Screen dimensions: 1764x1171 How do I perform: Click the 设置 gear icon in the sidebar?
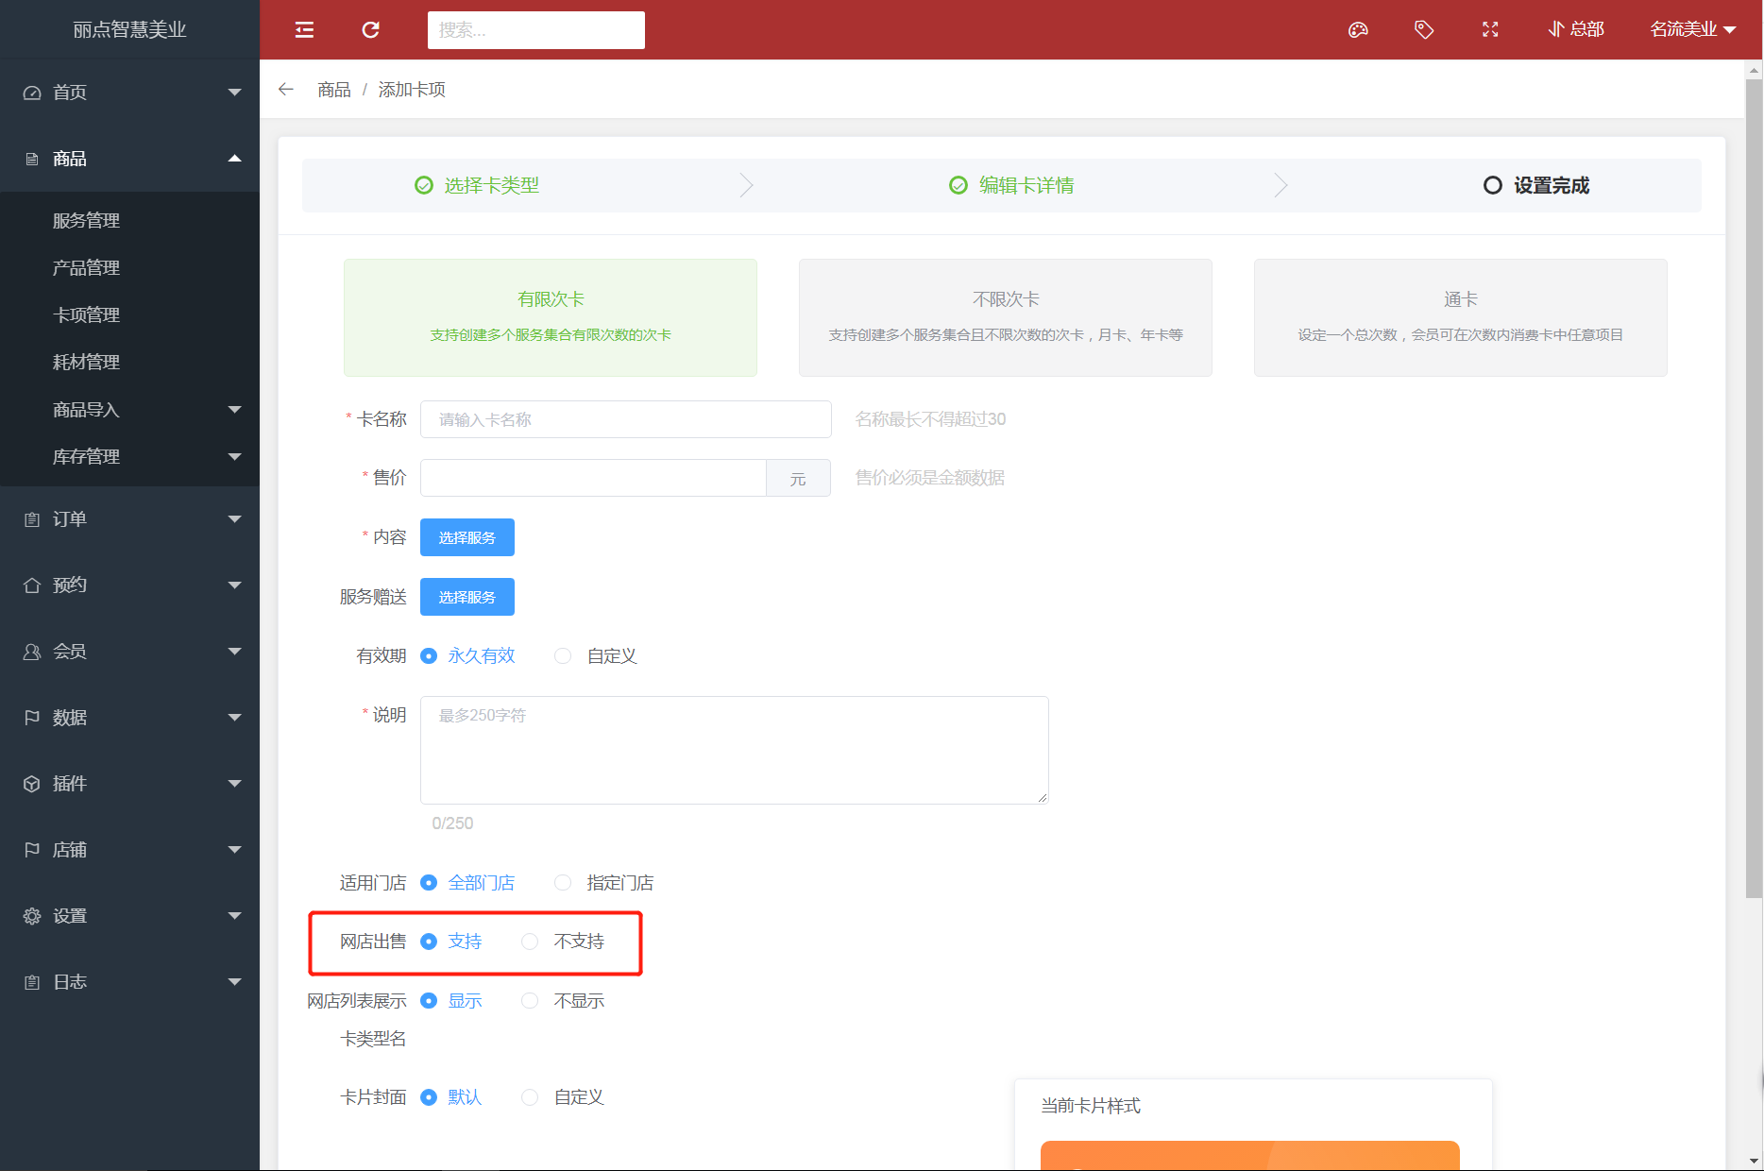[32, 916]
